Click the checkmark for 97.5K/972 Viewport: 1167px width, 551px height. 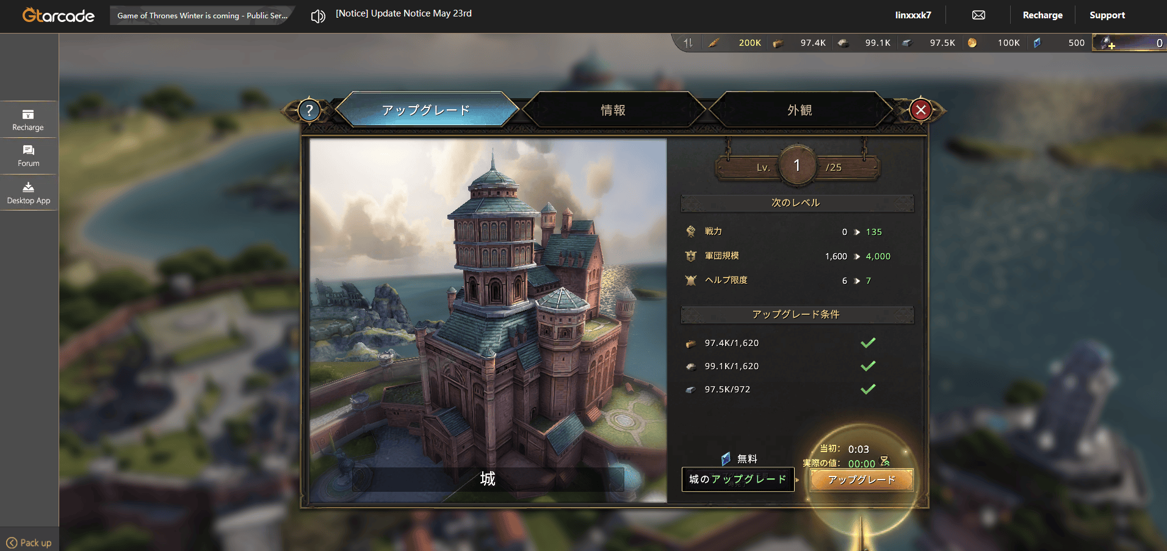point(868,389)
